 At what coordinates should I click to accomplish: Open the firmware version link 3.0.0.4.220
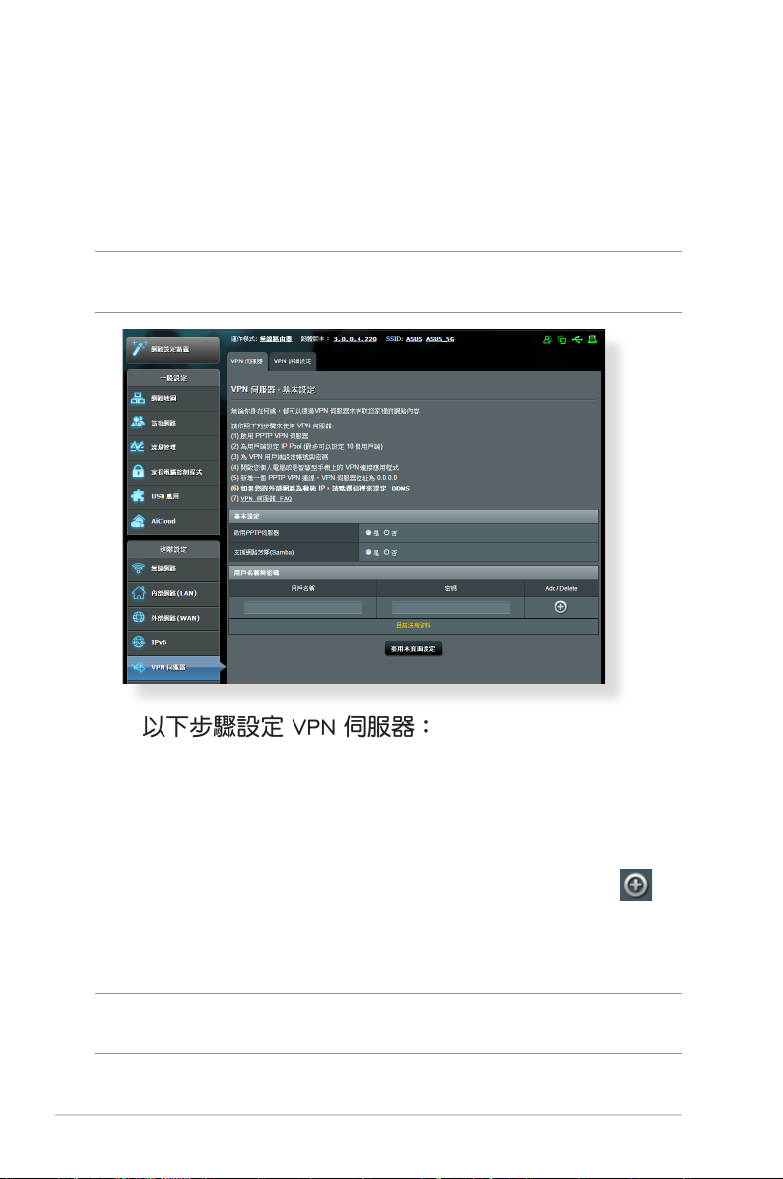pos(355,339)
